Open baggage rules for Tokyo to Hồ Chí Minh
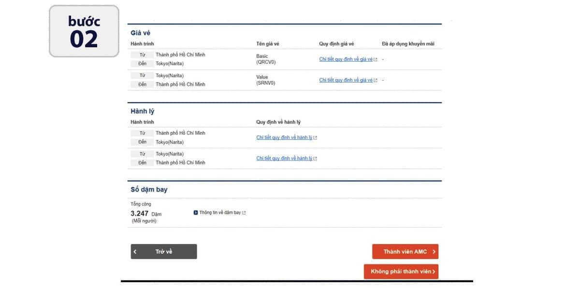Viewport: 580px width, 288px height. [284, 158]
